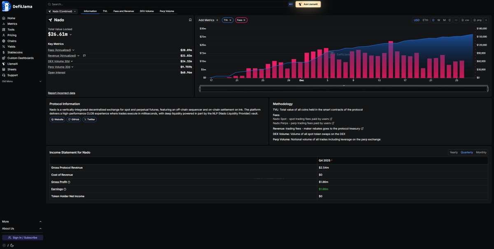
Task: Expand Perp Volume 30d details
Action: tap(72, 67)
